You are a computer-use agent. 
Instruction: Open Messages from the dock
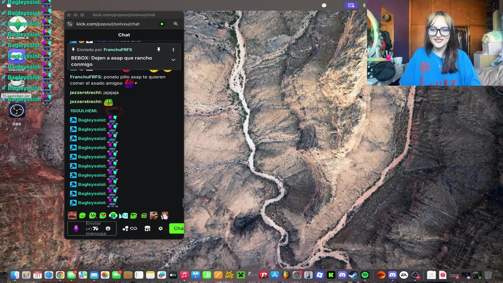(72, 275)
